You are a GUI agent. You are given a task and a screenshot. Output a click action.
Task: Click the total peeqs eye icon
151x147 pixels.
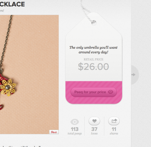75,122
